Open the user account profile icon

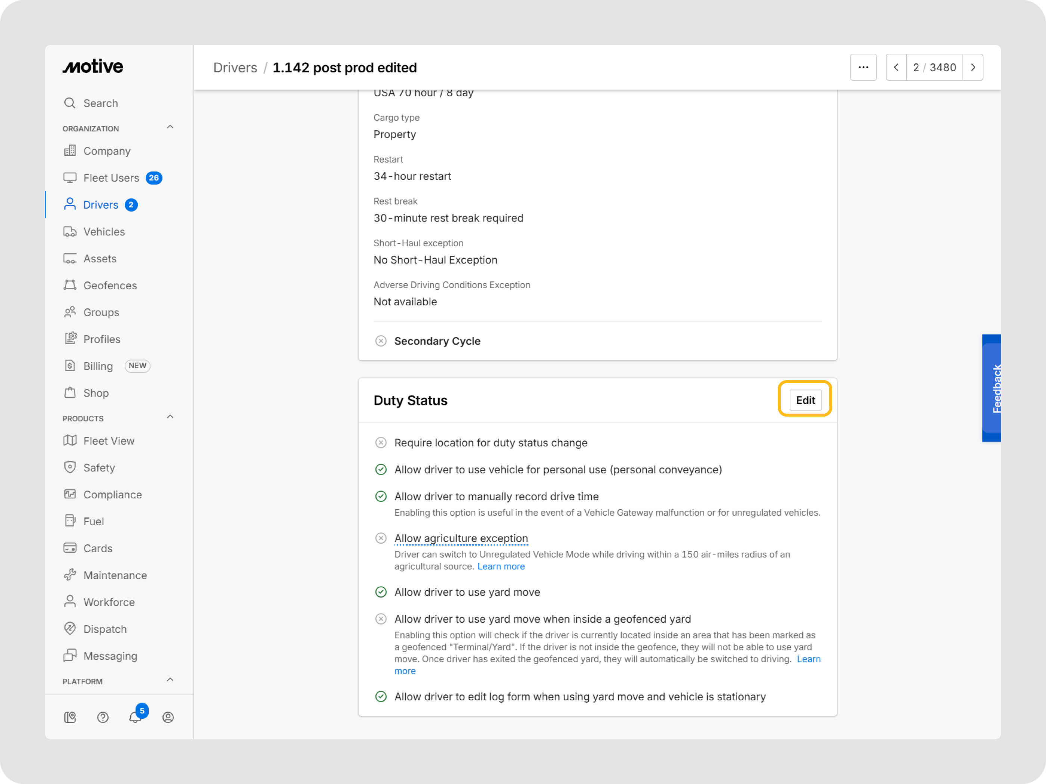pyautogui.click(x=168, y=718)
